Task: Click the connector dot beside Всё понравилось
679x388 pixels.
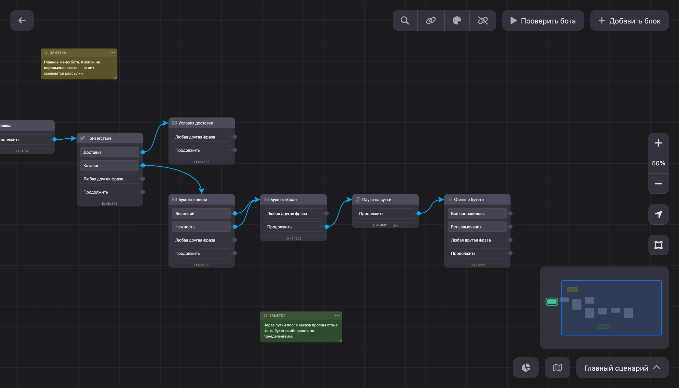Action: point(510,213)
